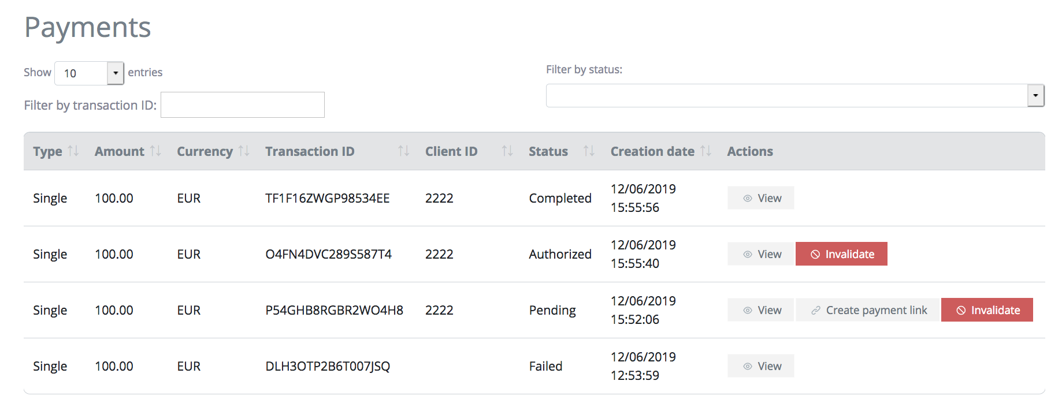Sort table by Type column arrows
Screen dimensions: 1062x403
73,151
